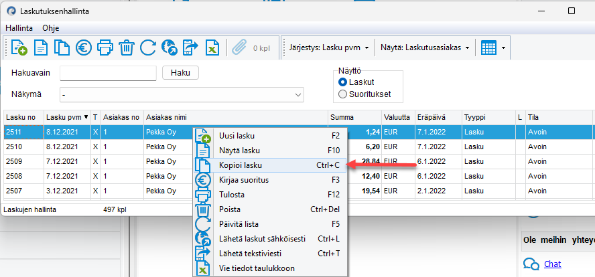Choose Lähetä laskut sähköisesti menu entry

(271, 239)
